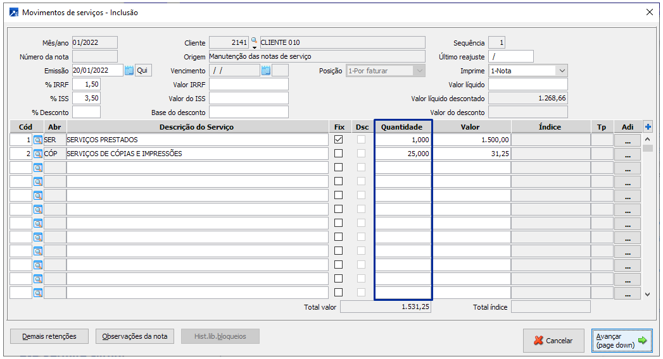Click the Quantidade column header

pos(401,127)
